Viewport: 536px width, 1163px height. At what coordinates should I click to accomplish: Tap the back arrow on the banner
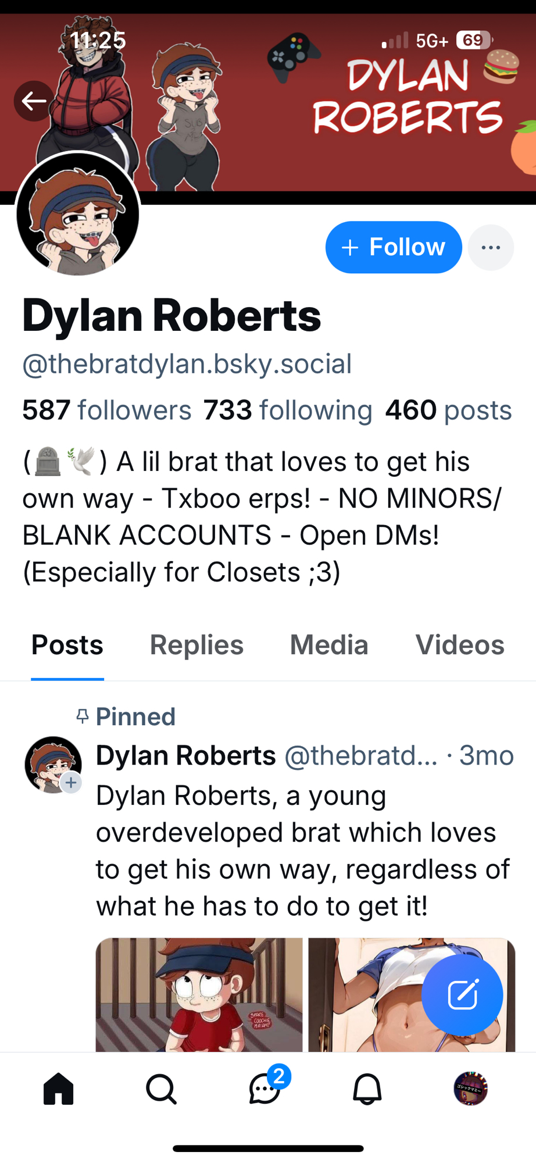pyautogui.click(x=34, y=101)
